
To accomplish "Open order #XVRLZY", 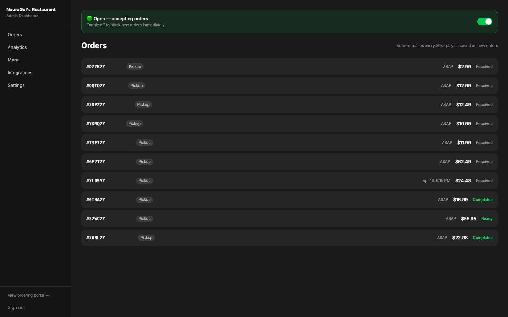I will (x=289, y=238).
